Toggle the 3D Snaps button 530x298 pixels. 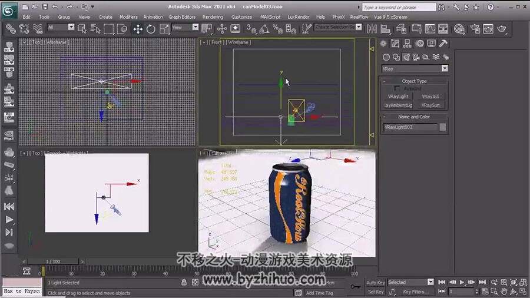pyautogui.click(x=251, y=29)
